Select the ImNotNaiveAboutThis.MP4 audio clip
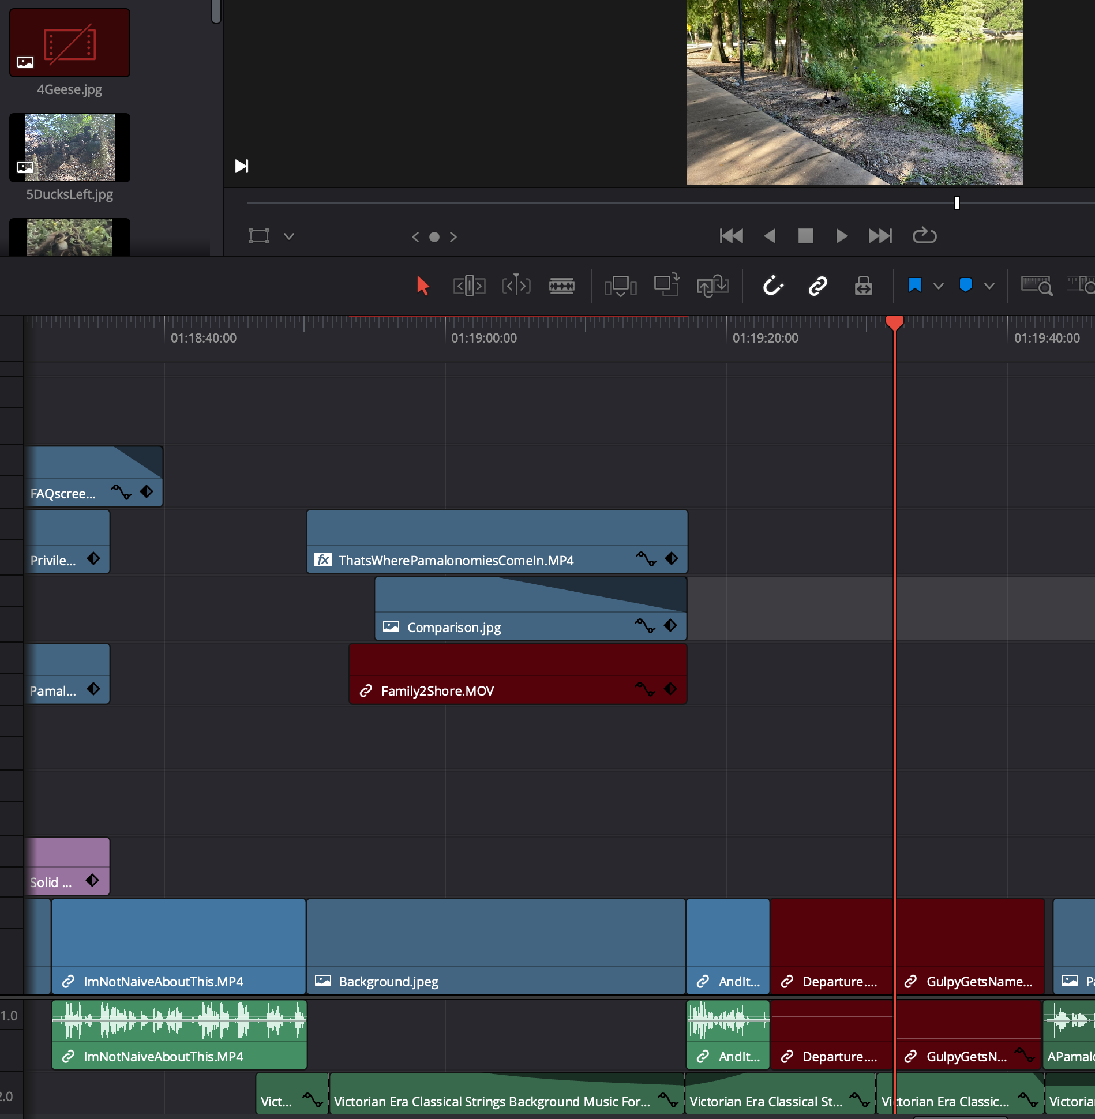This screenshot has height=1119, width=1095. point(179,1035)
